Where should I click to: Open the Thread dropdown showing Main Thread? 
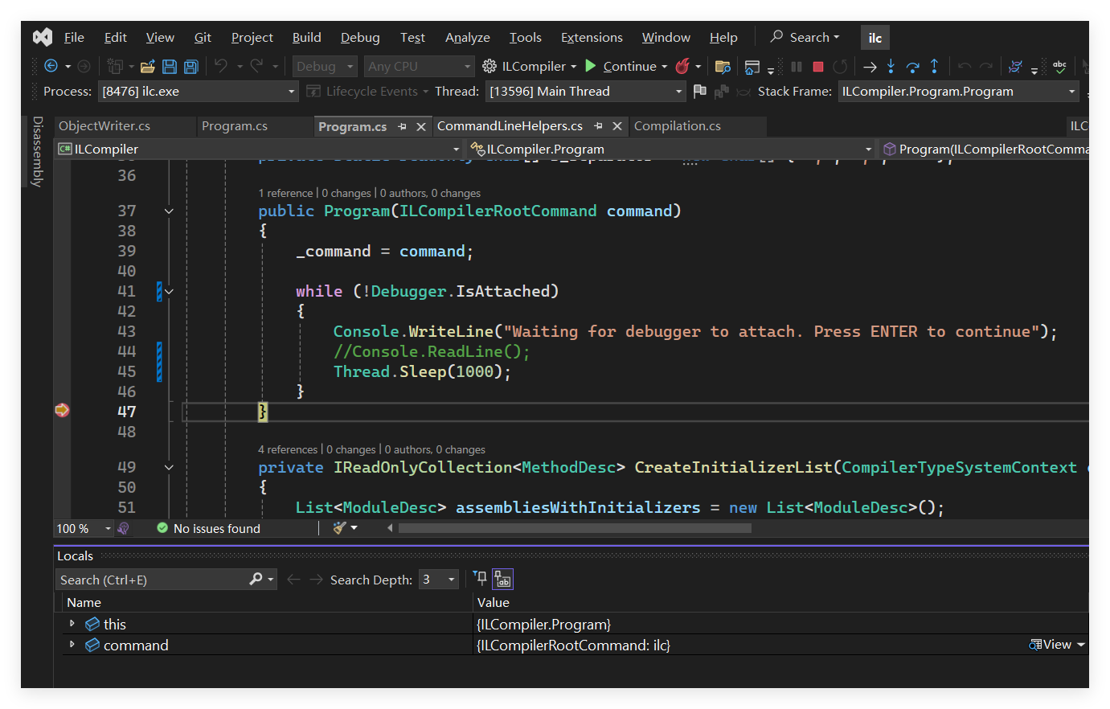(585, 92)
